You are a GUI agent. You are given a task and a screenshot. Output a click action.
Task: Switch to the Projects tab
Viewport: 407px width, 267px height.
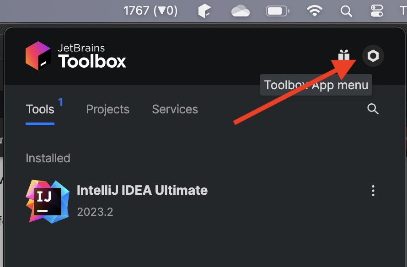[107, 109]
